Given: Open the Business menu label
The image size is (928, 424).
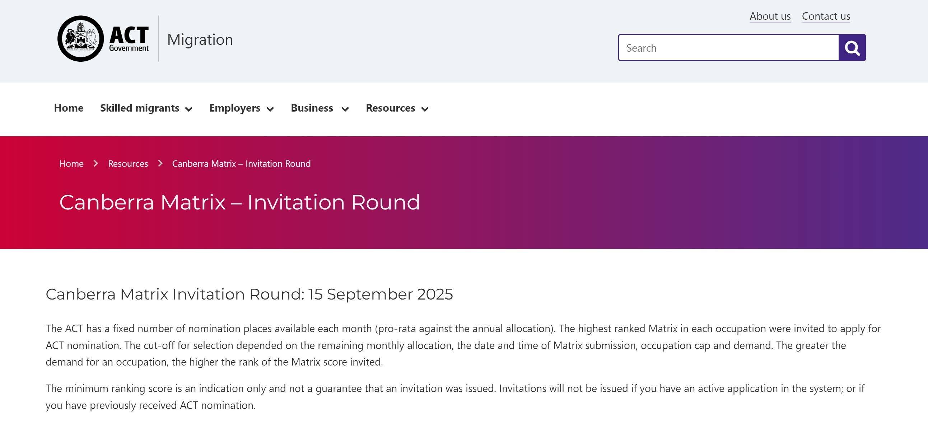Looking at the screenshot, I should [312, 108].
